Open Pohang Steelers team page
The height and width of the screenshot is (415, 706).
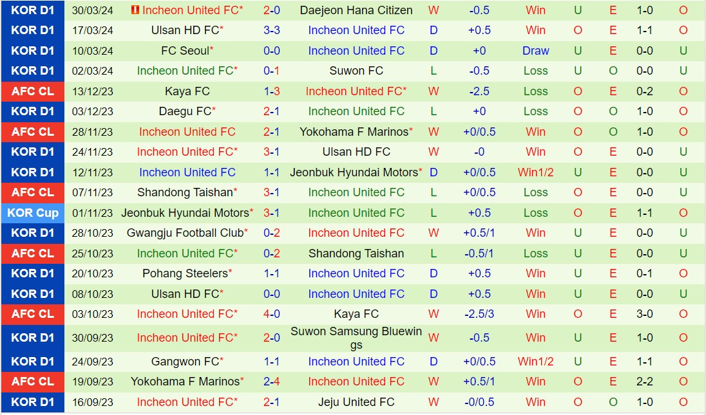pyautogui.click(x=185, y=273)
